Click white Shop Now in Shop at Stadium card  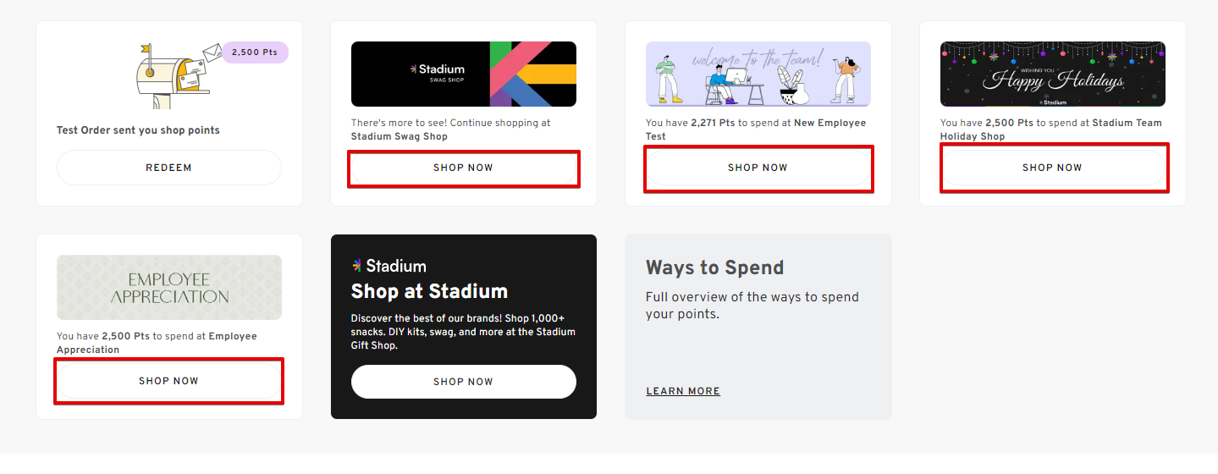pos(463,382)
